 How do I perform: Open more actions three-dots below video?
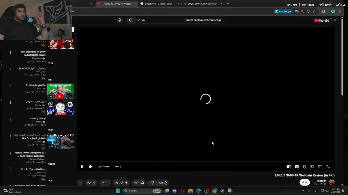point(80,183)
